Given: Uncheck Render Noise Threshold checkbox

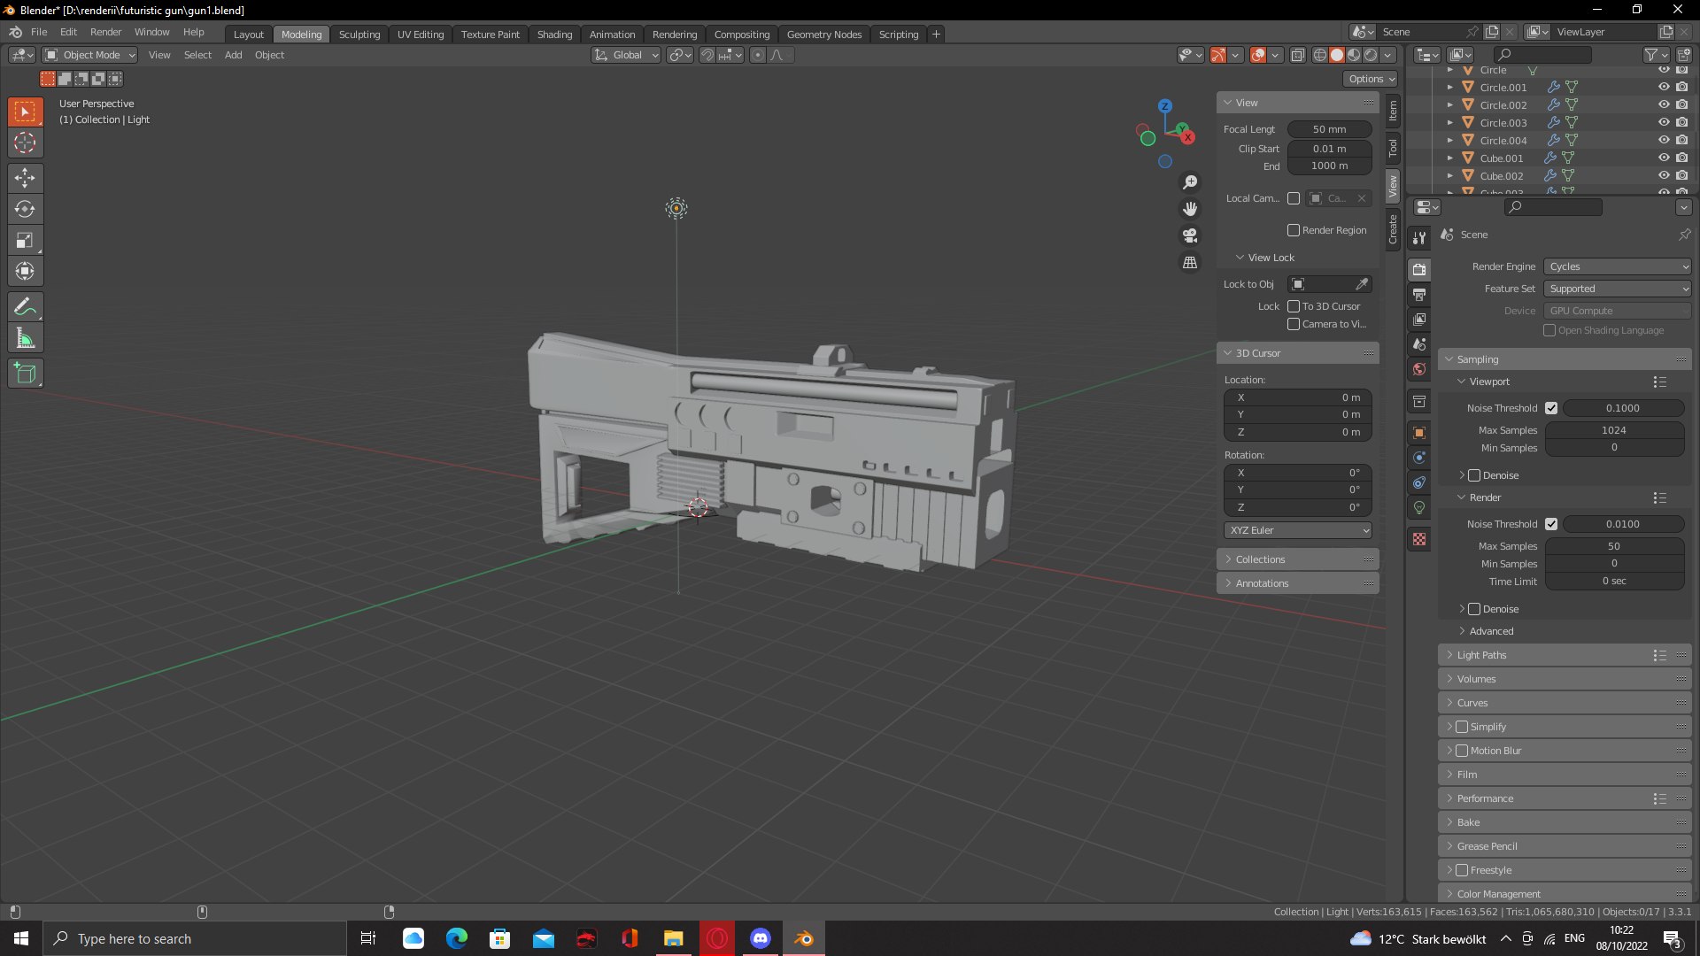Looking at the screenshot, I should [x=1551, y=524].
